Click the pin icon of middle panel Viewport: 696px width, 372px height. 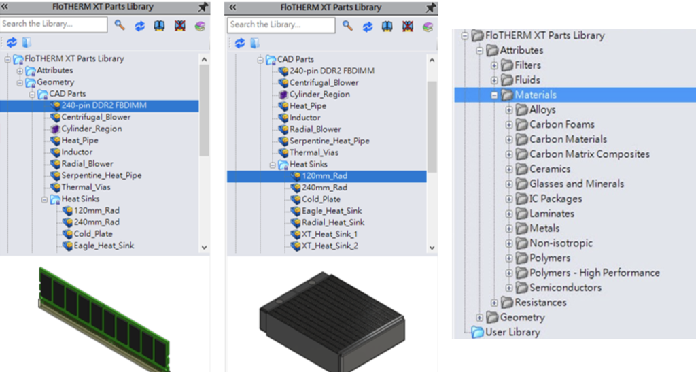pos(430,7)
